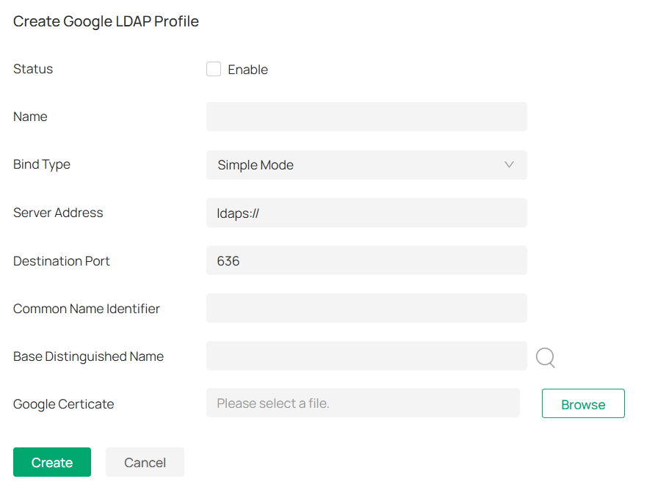Click into the Name input field
Image resolution: width=666 pixels, height=487 pixels.
point(366,117)
